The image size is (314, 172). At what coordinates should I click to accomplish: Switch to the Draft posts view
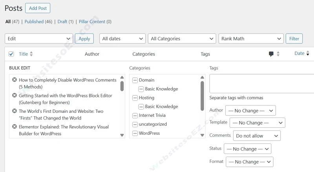pyautogui.click(x=62, y=22)
